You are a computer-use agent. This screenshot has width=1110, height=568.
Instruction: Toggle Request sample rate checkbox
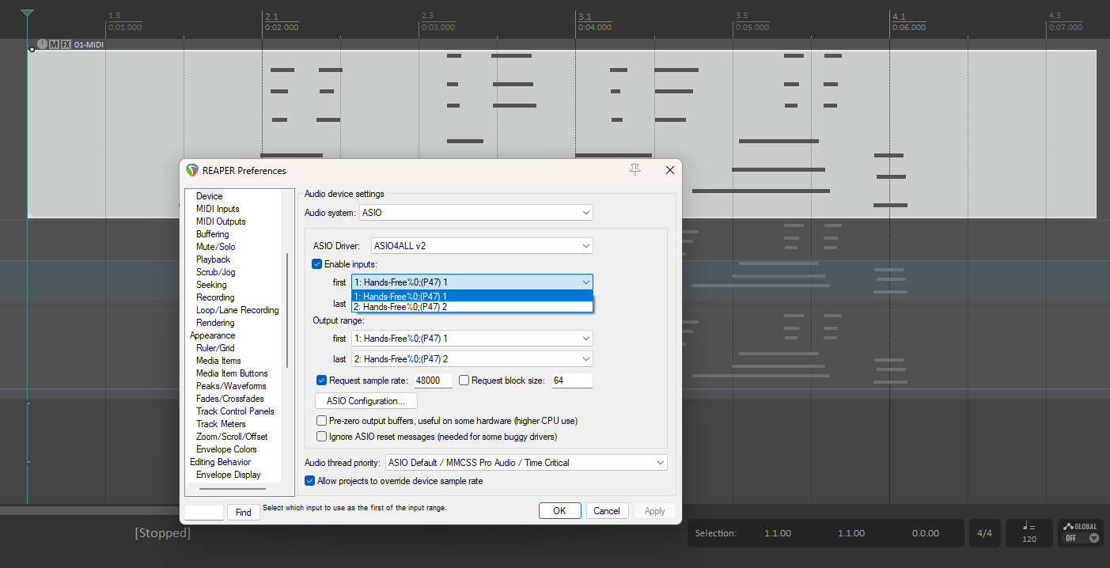point(322,381)
